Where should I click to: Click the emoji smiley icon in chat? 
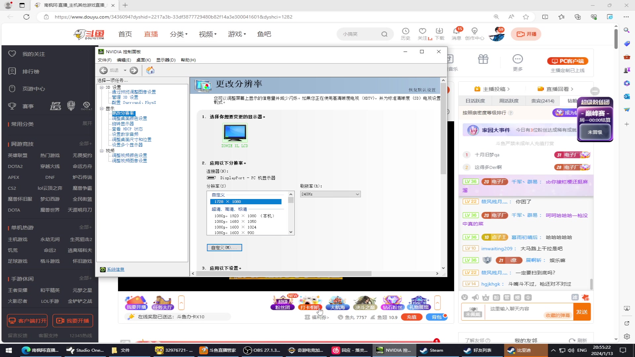click(x=465, y=297)
